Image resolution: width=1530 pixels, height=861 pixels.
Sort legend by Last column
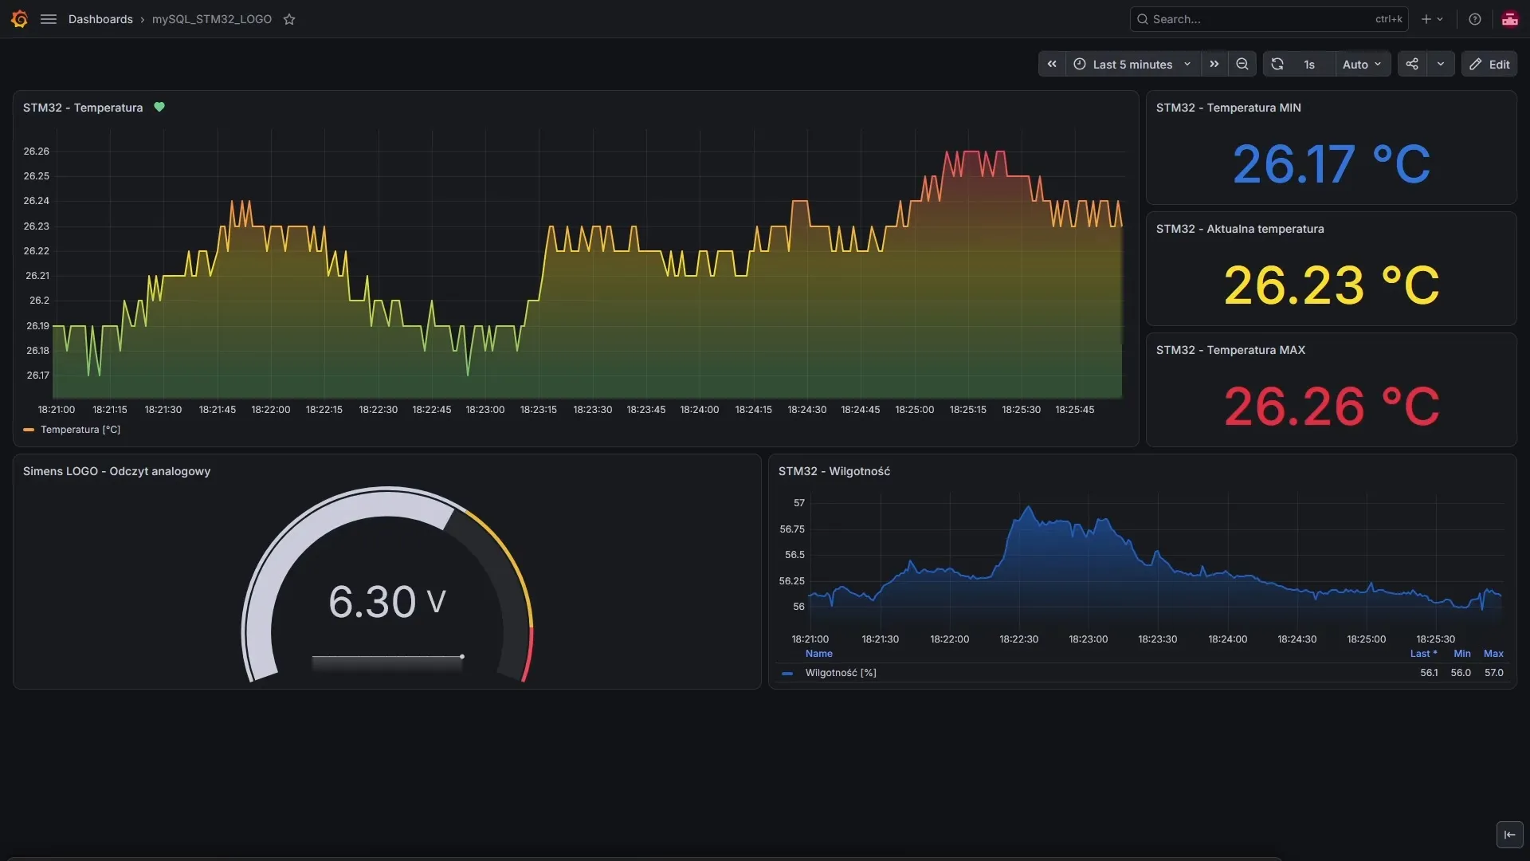[1423, 654]
